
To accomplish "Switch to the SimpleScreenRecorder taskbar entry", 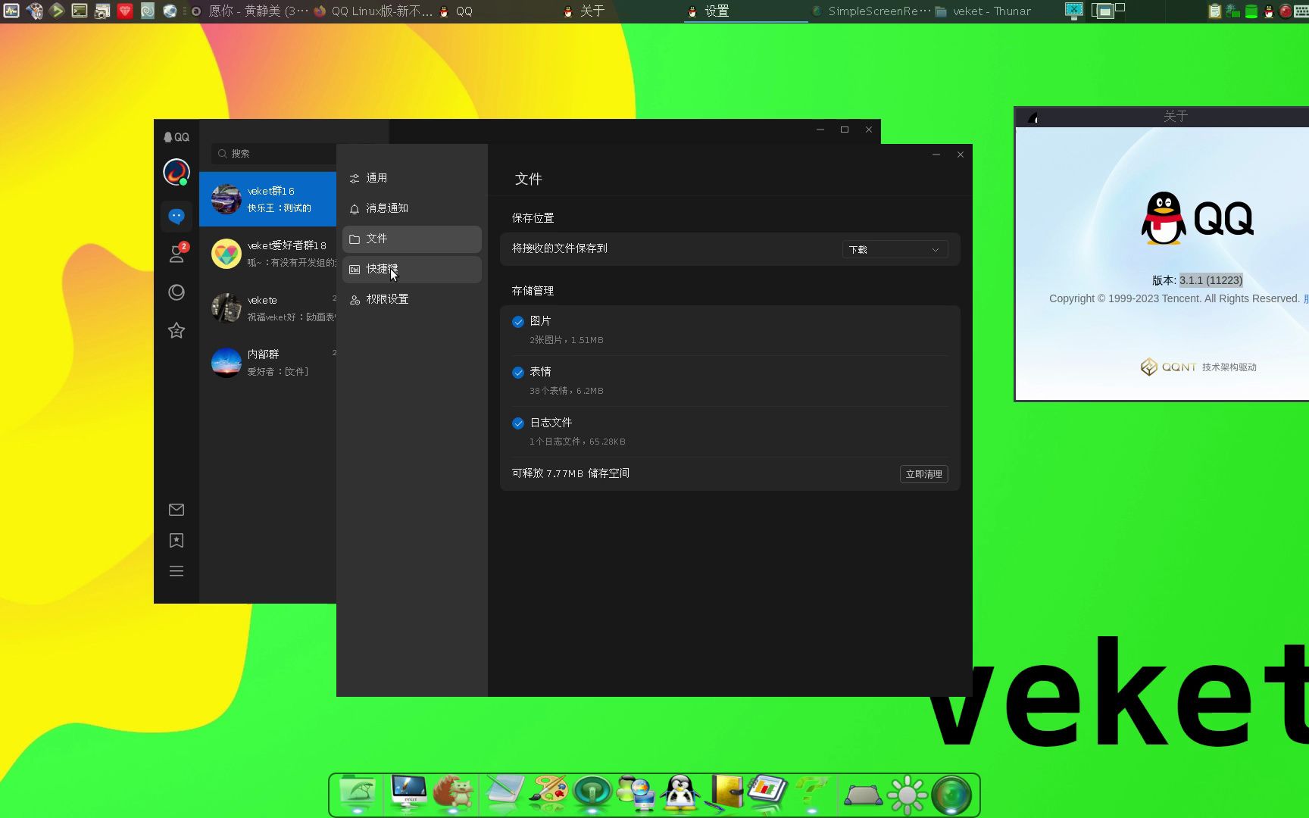I will [x=870, y=11].
